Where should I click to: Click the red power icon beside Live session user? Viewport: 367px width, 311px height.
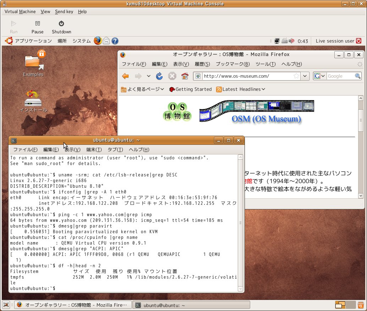pos(358,41)
